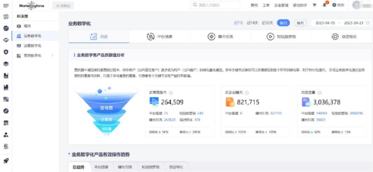Click the 帮助 help question-mark icon
This screenshot has height=172, width=373.
pos(334,5)
